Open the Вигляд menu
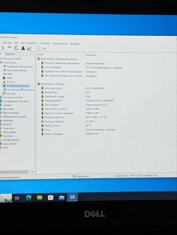This screenshot has height=235, width=177. click(7, 43)
